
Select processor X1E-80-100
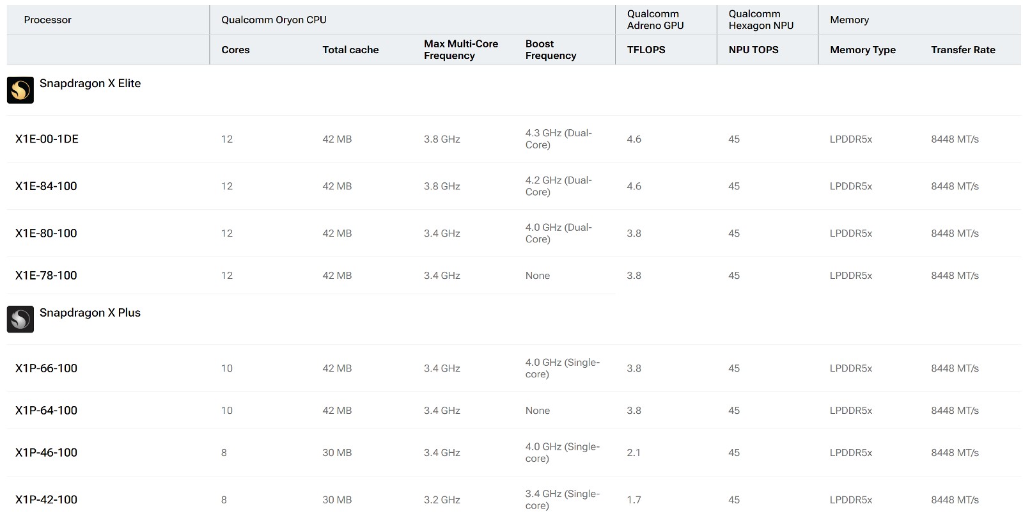pos(46,233)
